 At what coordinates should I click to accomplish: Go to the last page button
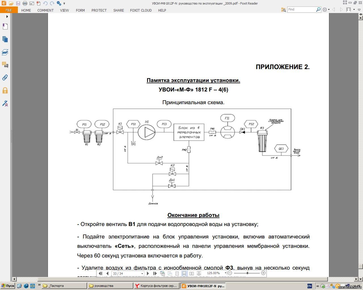tap(155, 273)
